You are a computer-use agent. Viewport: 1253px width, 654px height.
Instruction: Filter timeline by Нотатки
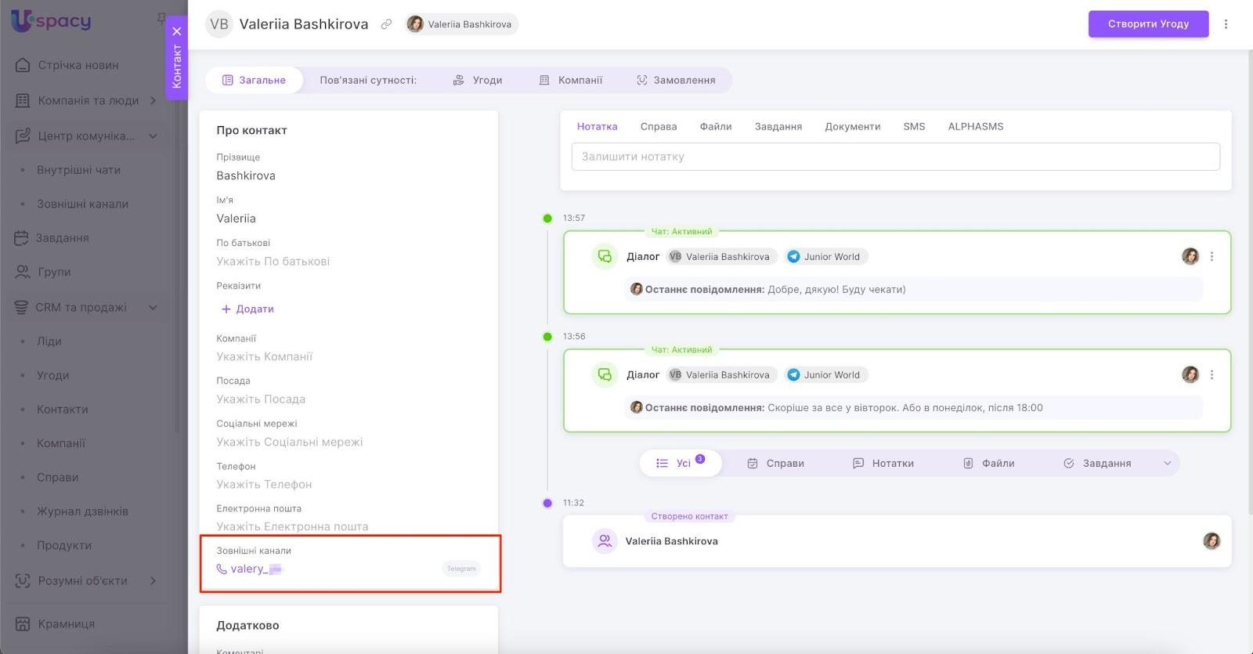(883, 464)
